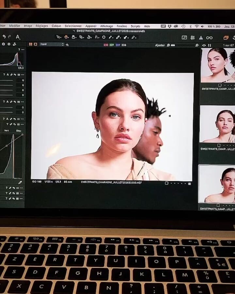Image resolution: width=235 pixels, height=294 pixels.
Task: Open the curve panel's three-dot options menu
Action: tap(22, 124)
